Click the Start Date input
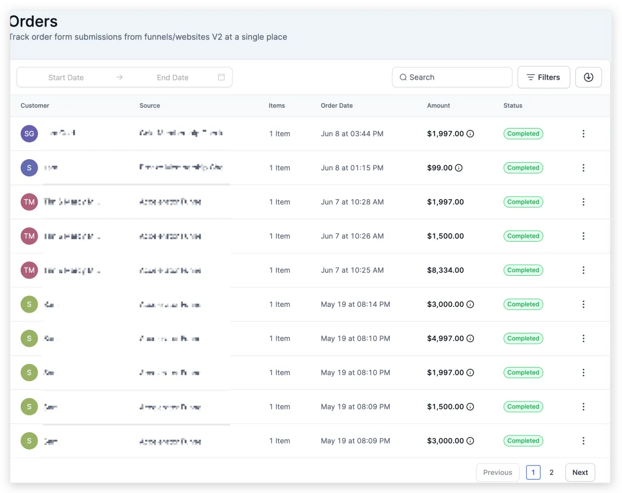 (66, 77)
